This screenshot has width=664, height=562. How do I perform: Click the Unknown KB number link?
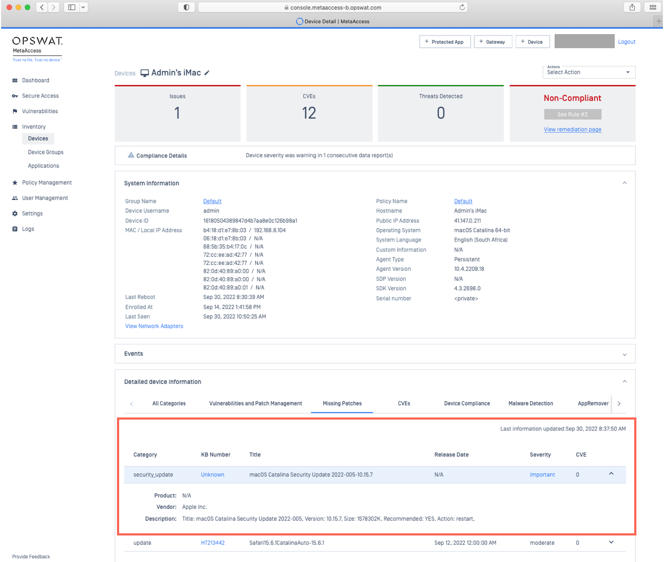pyautogui.click(x=212, y=475)
